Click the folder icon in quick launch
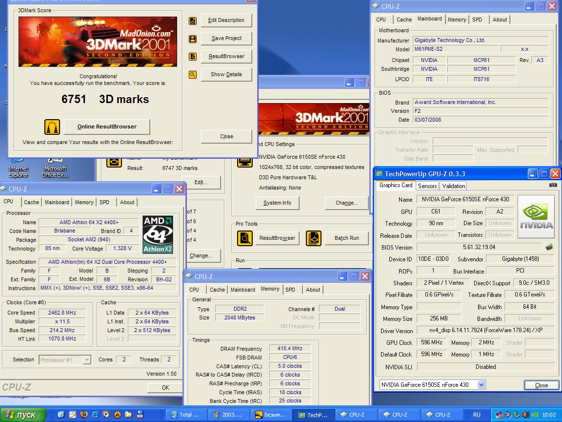562x422 pixels. [128, 415]
